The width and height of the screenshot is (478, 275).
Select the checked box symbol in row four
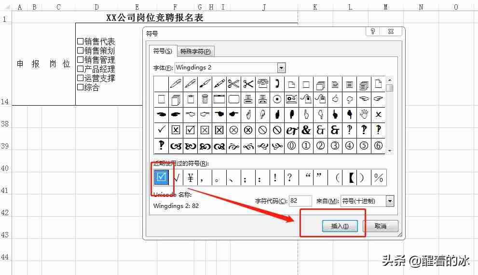point(190,130)
